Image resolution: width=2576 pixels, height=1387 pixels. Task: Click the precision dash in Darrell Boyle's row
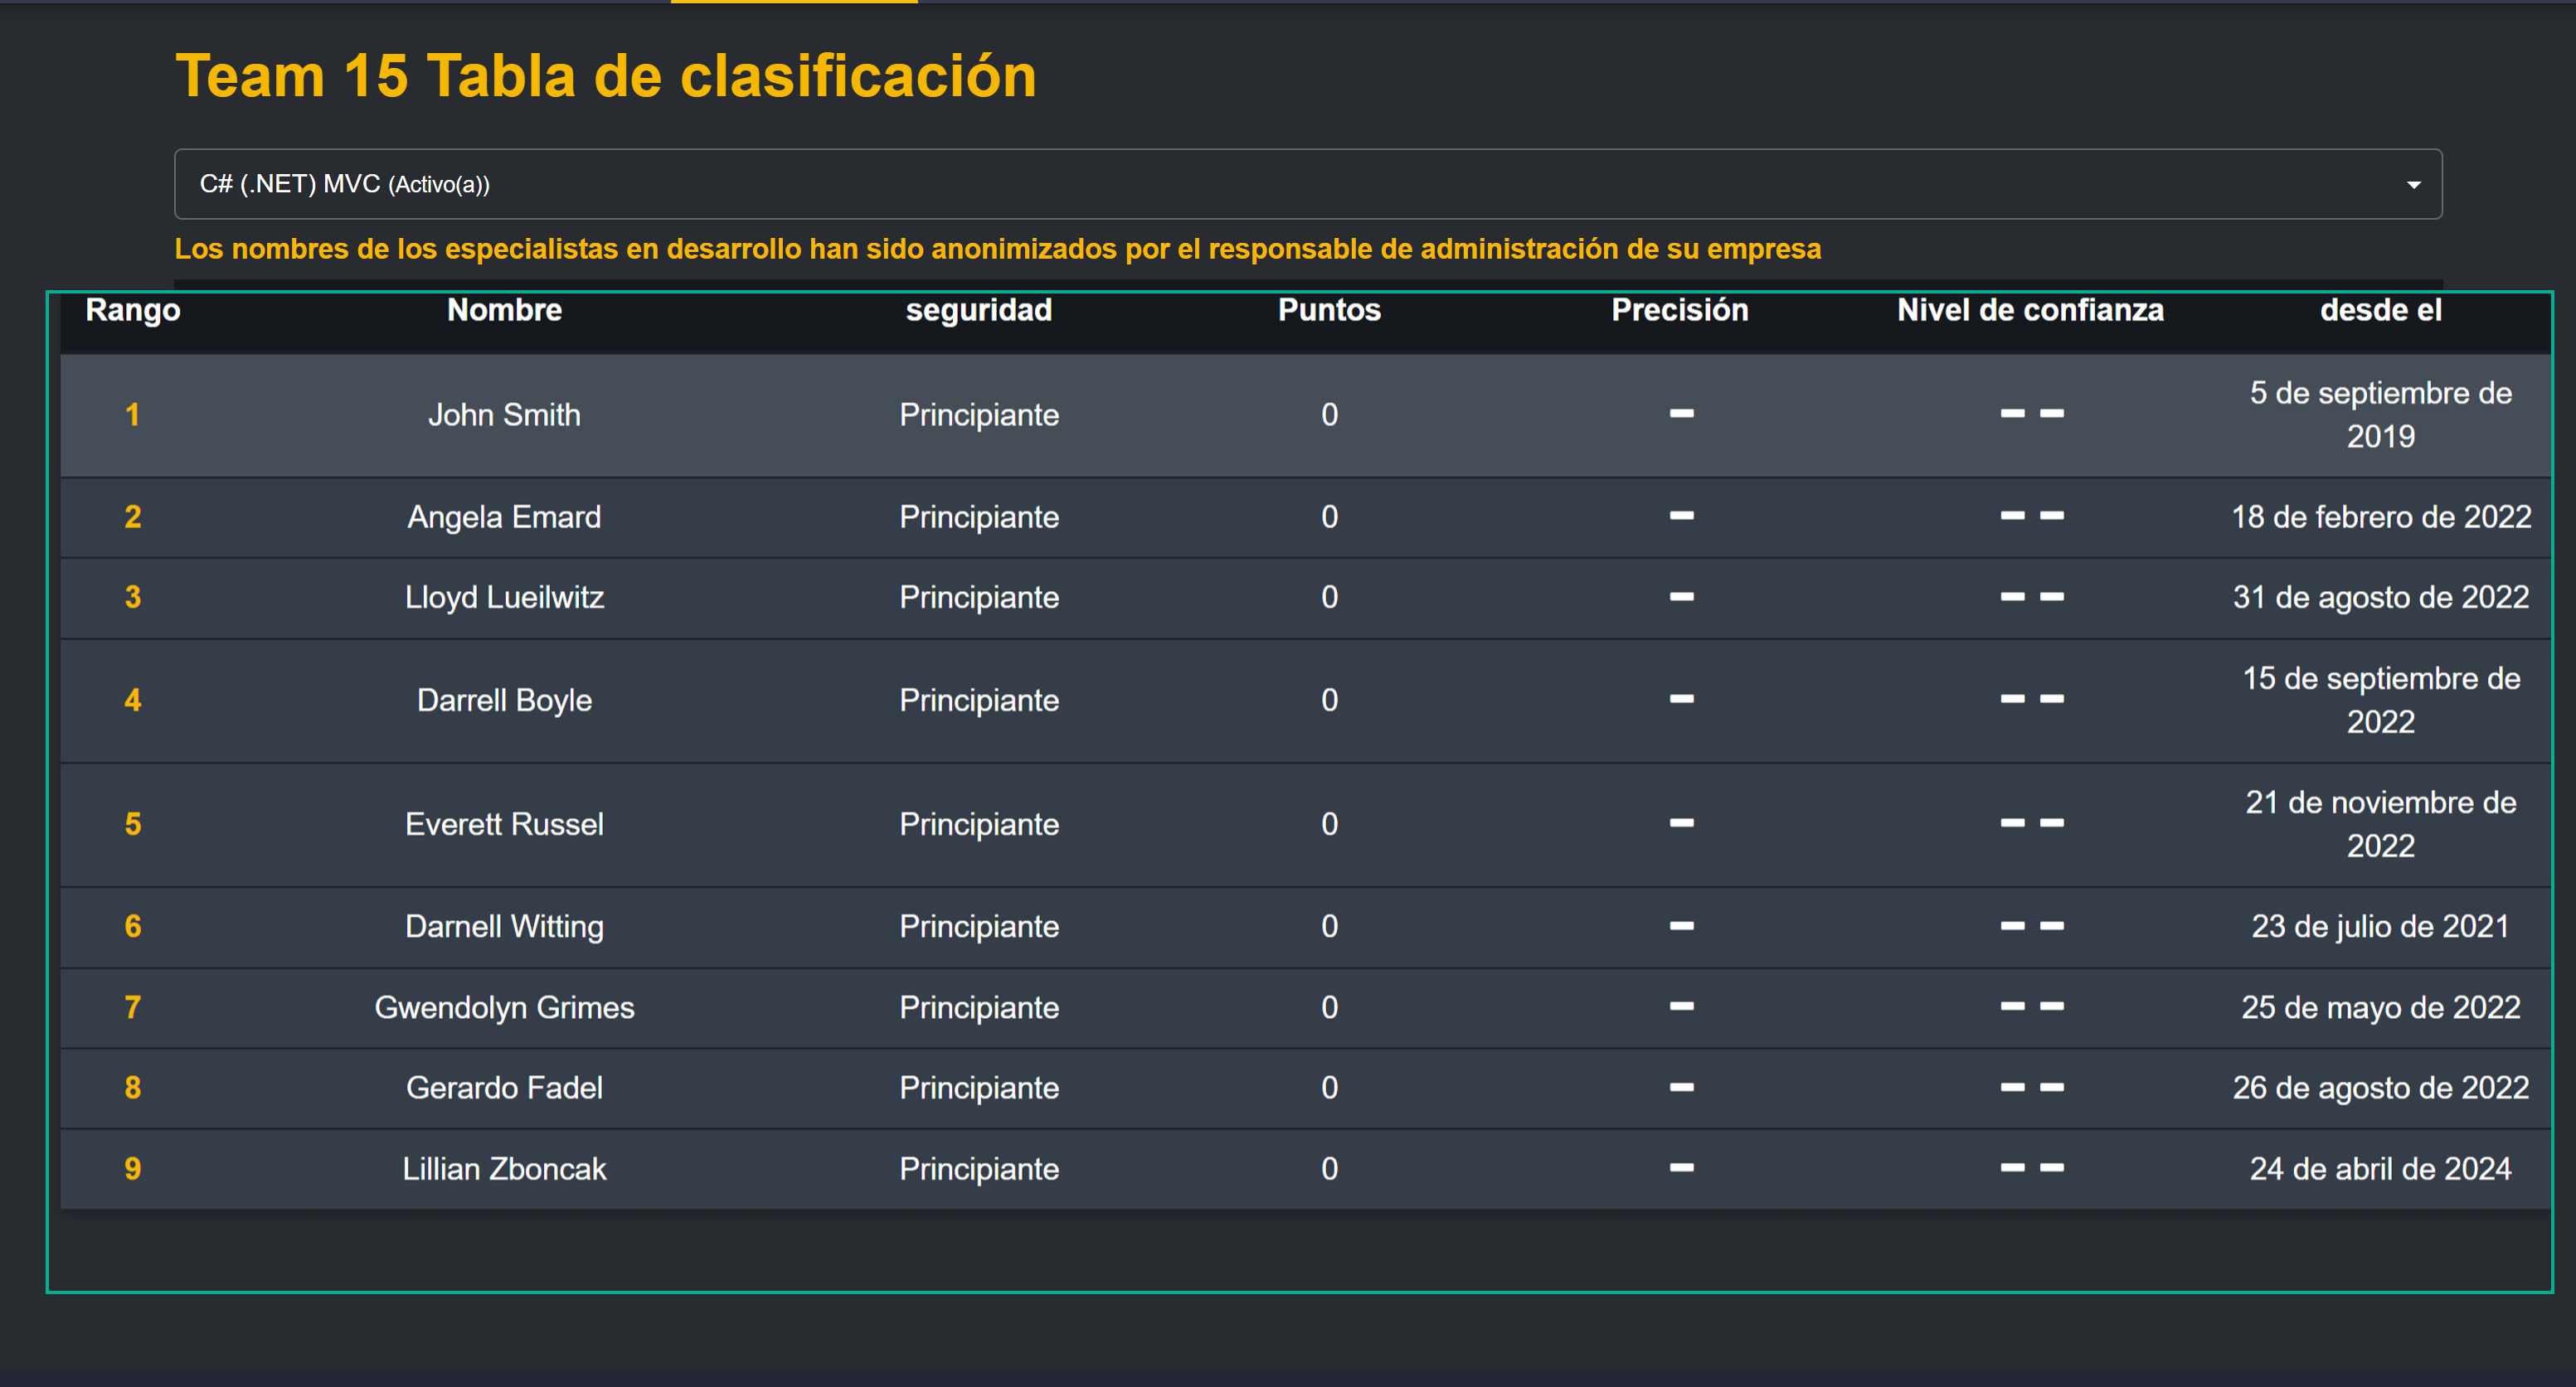coord(1681,700)
